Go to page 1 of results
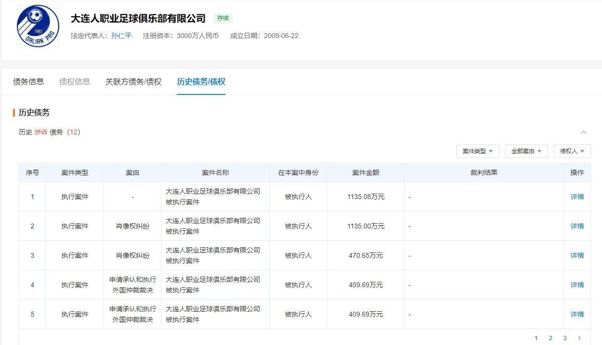This screenshot has width=602, height=345. 536,338
